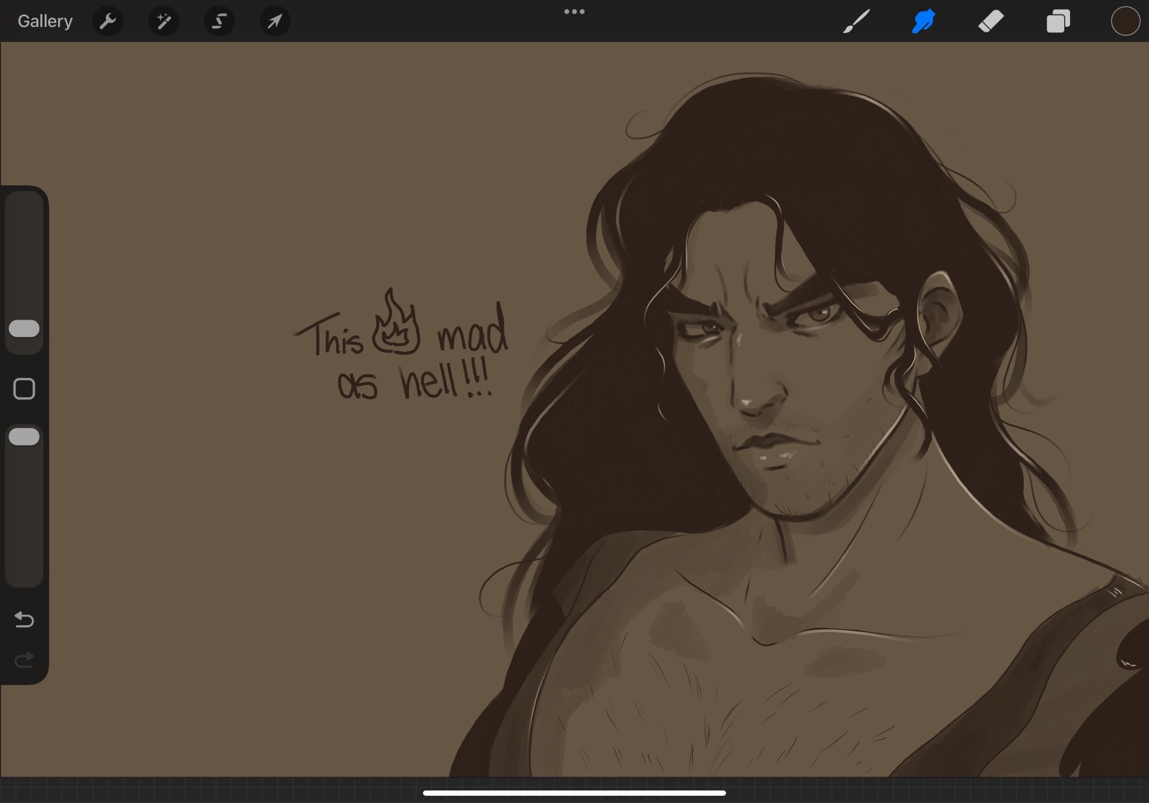Open the Adjustments magic wand menu
The width and height of the screenshot is (1149, 803).
point(163,21)
